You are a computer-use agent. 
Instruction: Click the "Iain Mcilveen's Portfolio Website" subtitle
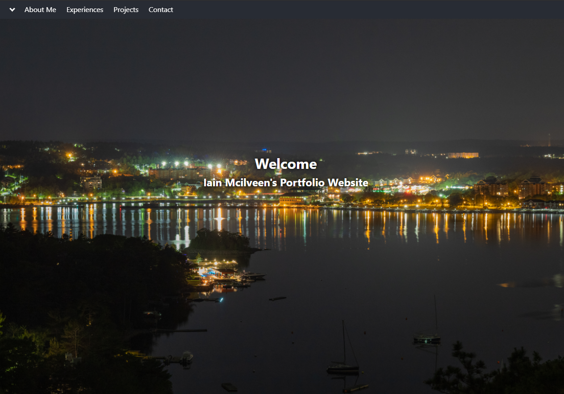[286, 183]
